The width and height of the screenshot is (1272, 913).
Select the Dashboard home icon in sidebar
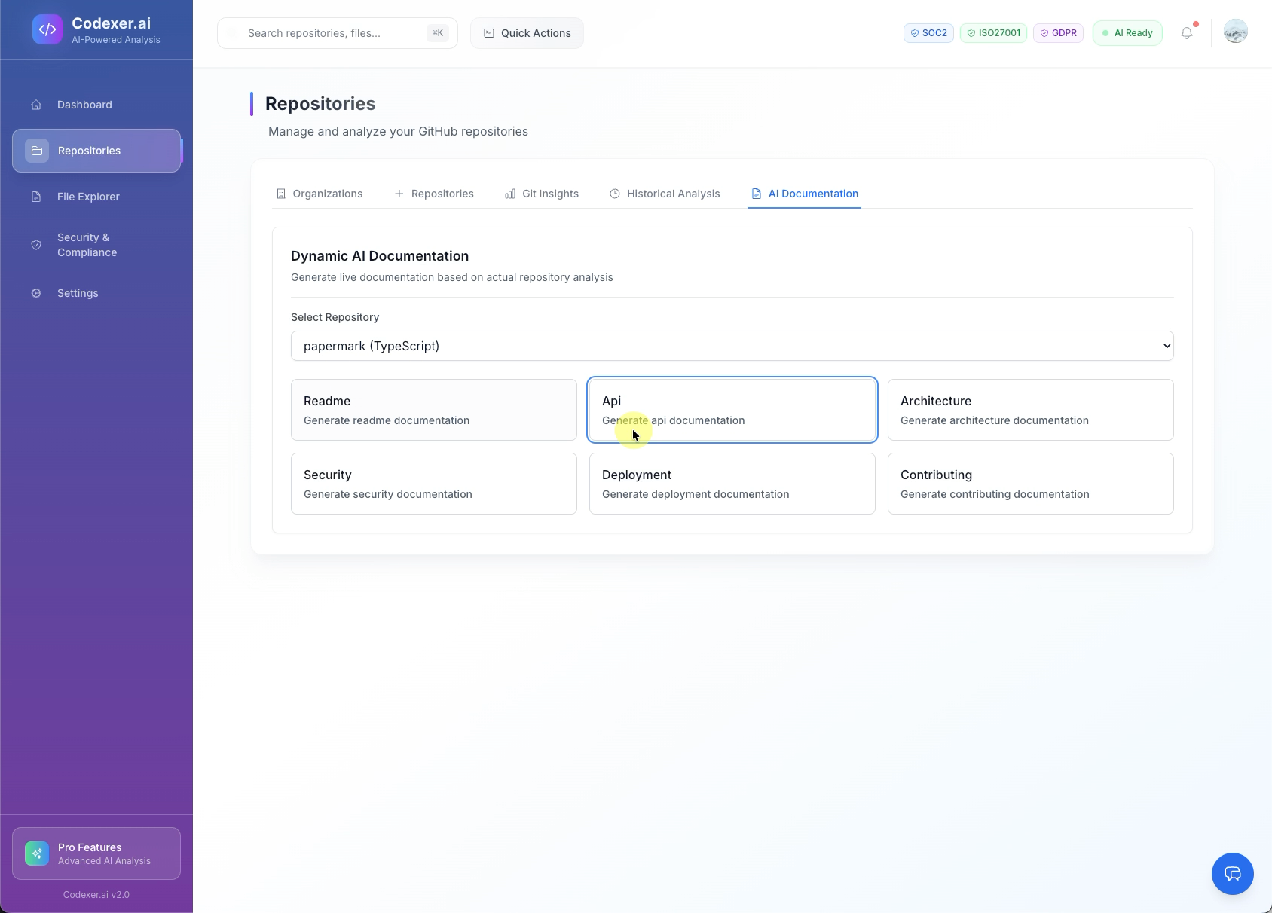pyautogui.click(x=36, y=105)
